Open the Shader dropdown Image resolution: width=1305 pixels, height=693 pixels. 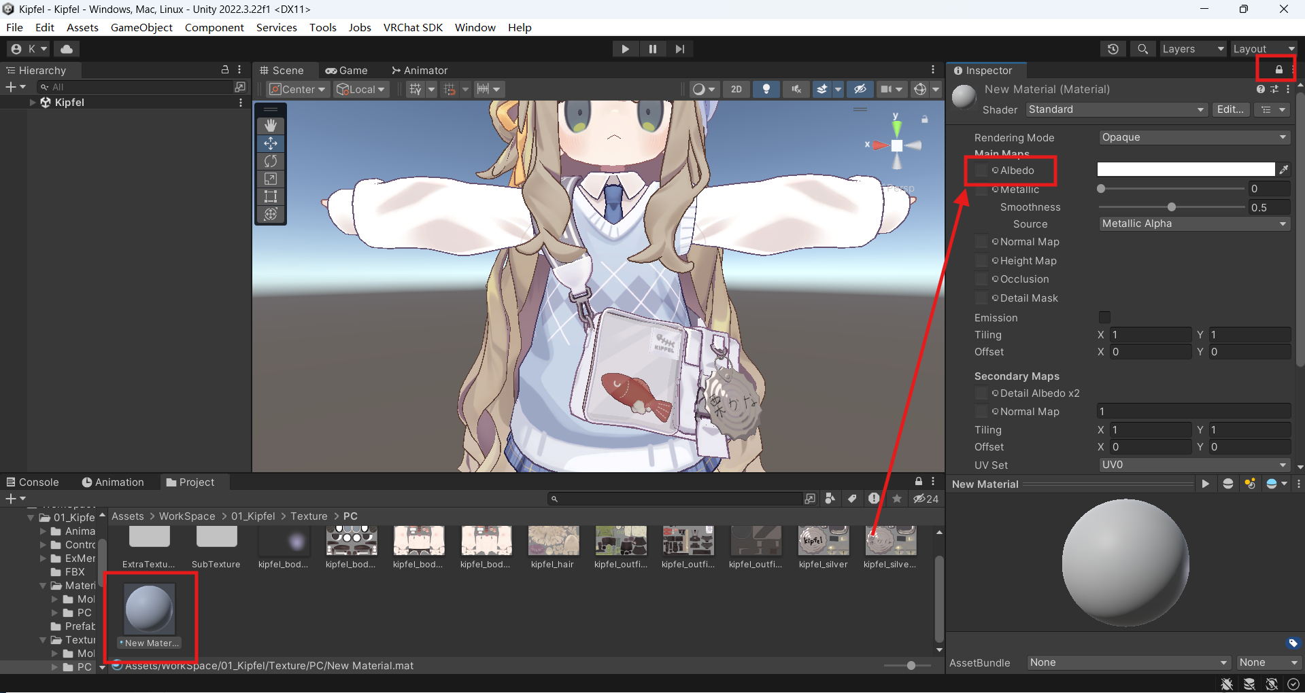point(1116,109)
